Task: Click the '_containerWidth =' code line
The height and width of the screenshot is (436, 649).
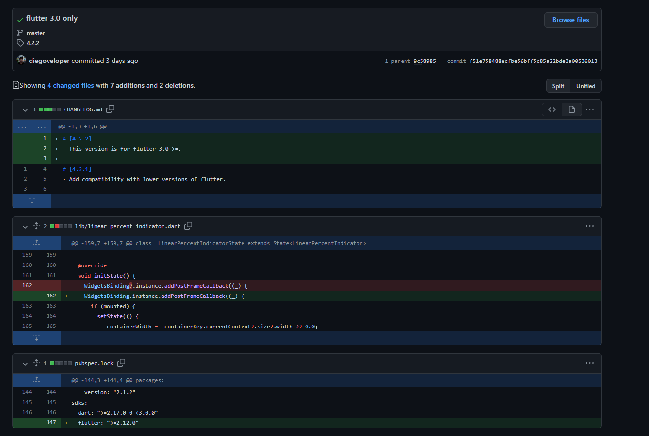Action: pyautogui.click(x=211, y=327)
